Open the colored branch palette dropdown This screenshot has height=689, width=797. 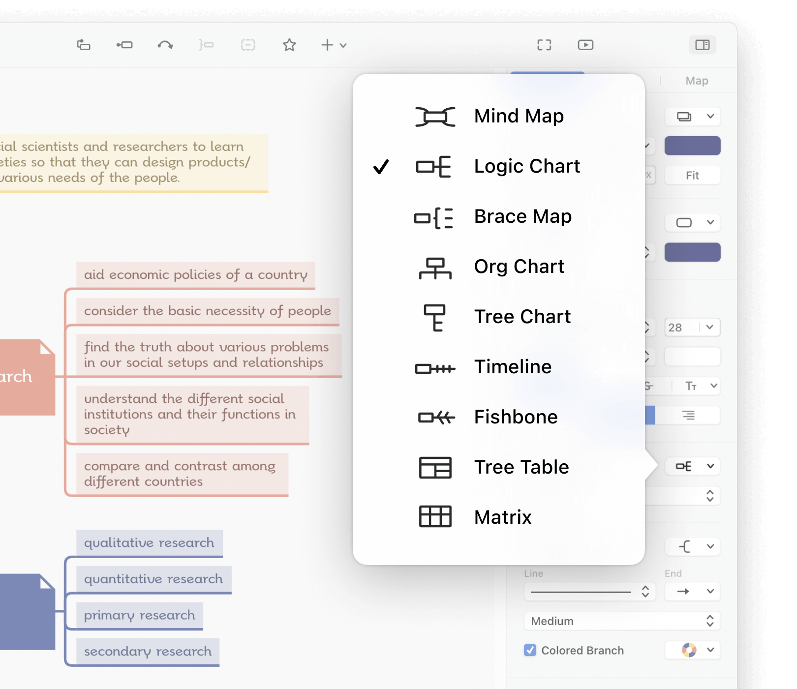(692, 650)
